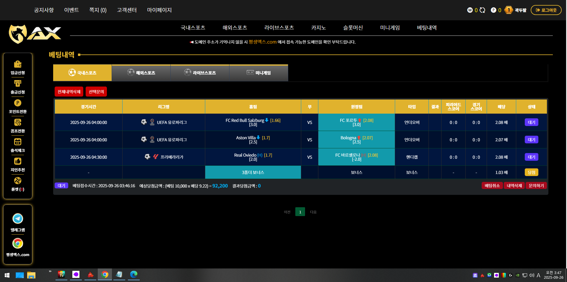Image resolution: width=567 pixels, height=282 pixels.
Task: Open the 출금신청 withdrawal icon
Action: 18,84
